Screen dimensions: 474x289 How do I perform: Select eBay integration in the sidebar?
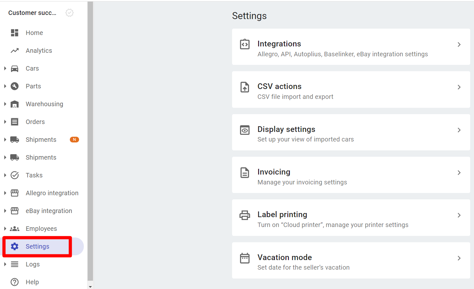49,211
